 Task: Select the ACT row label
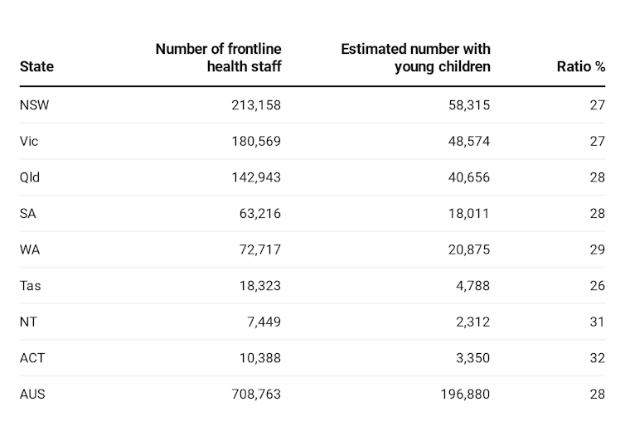click(32, 358)
